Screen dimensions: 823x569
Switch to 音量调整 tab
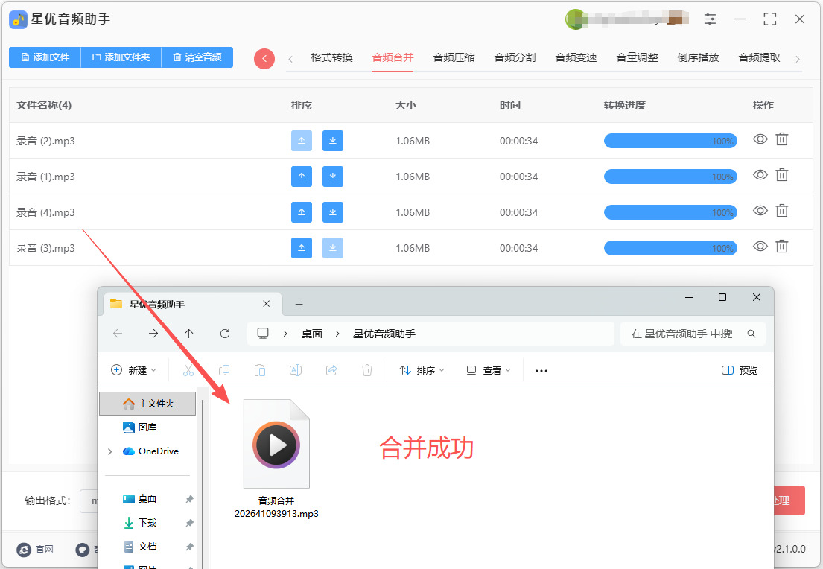pos(638,58)
